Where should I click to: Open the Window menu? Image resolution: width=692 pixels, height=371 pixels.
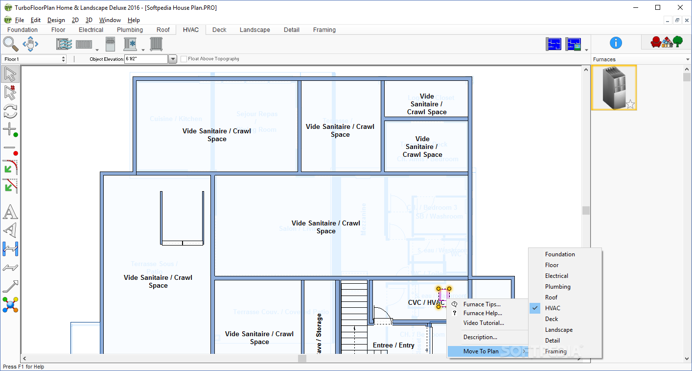point(110,20)
